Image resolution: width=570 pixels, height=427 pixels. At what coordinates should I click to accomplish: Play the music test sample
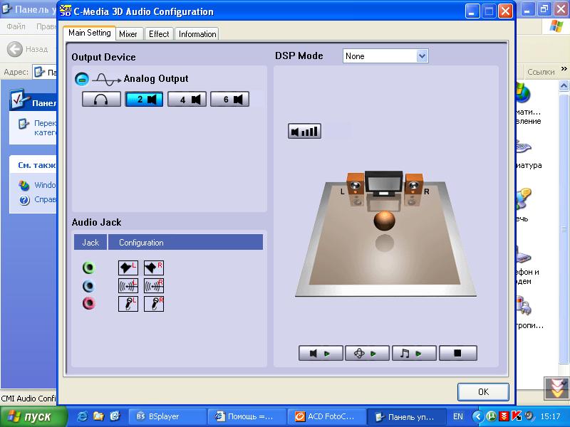(414, 353)
